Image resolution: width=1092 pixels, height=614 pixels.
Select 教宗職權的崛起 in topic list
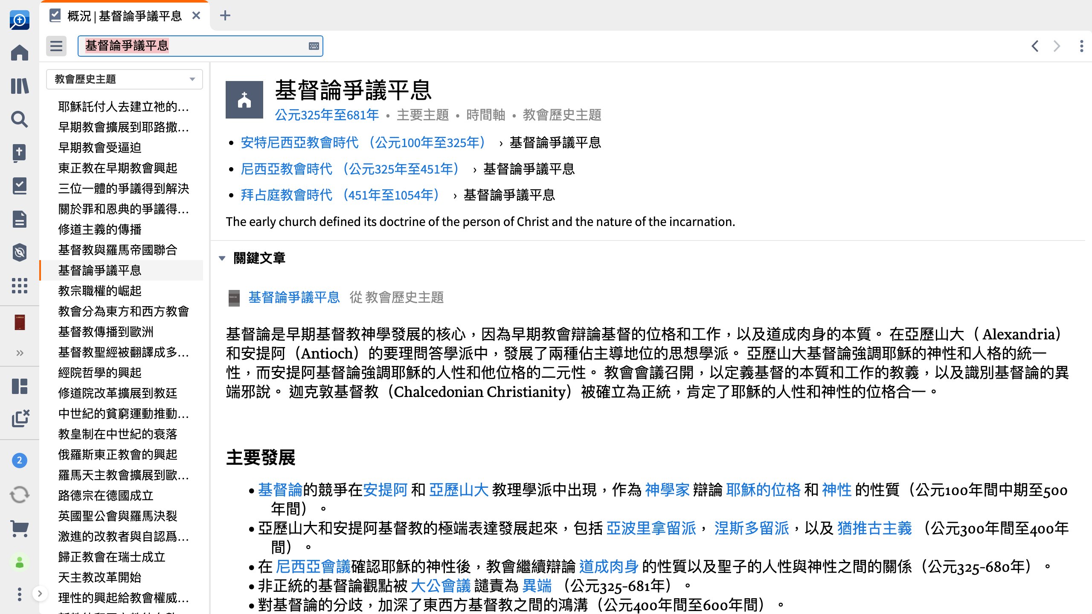click(x=100, y=291)
